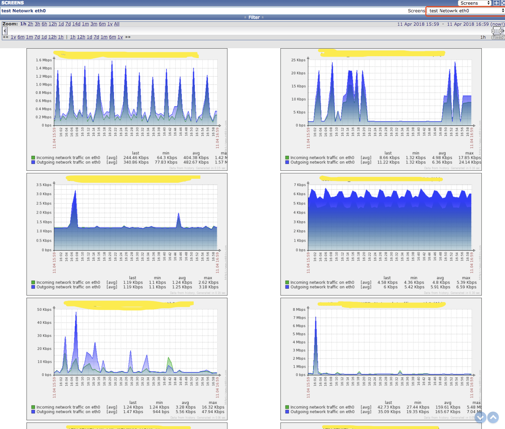Move back 1m using the navigation links
Image resolution: width=505 pixels, height=429 pixels.
[x=29, y=37]
